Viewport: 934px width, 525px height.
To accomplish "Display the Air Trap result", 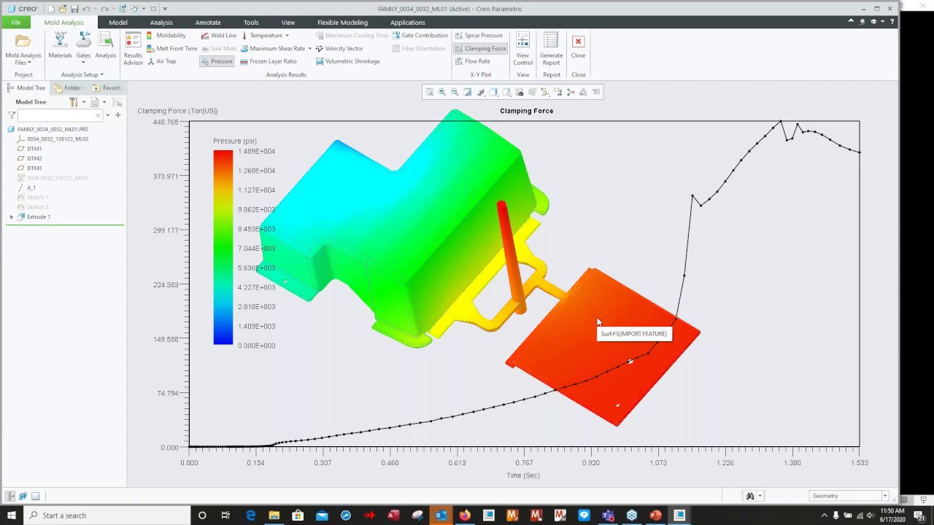I will [x=161, y=61].
